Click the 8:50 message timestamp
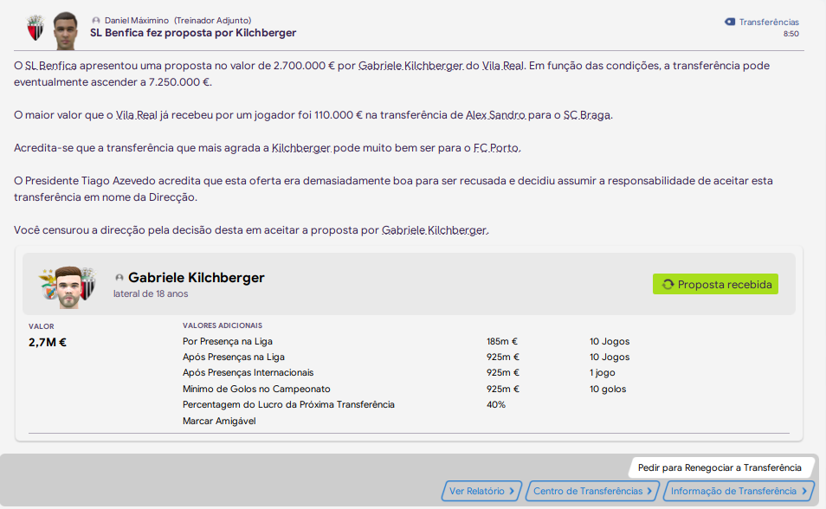The image size is (826, 509). pos(791,34)
